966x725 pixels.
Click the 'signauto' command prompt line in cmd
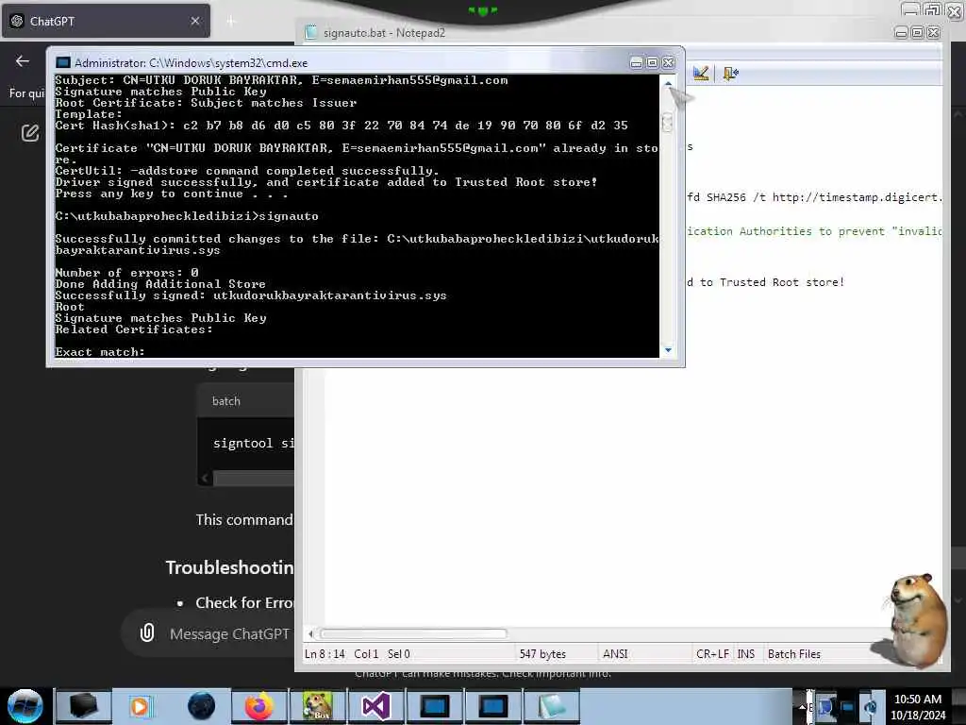click(x=187, y=216)
